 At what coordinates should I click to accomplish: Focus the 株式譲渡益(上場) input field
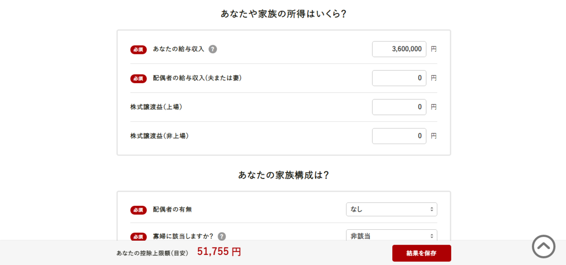399,107
